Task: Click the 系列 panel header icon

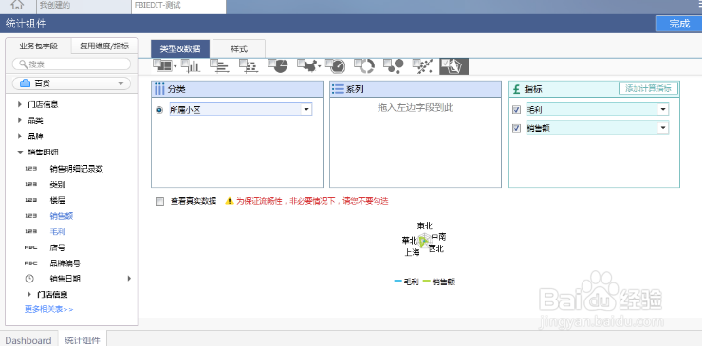Action: pyautogui.click(x=338, y=89)
